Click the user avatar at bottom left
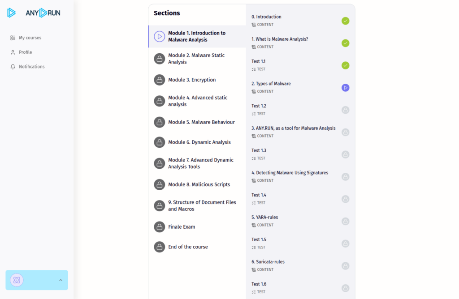Image resolution: width=459 pixels, height=299 pixels. tap(17, 280)
